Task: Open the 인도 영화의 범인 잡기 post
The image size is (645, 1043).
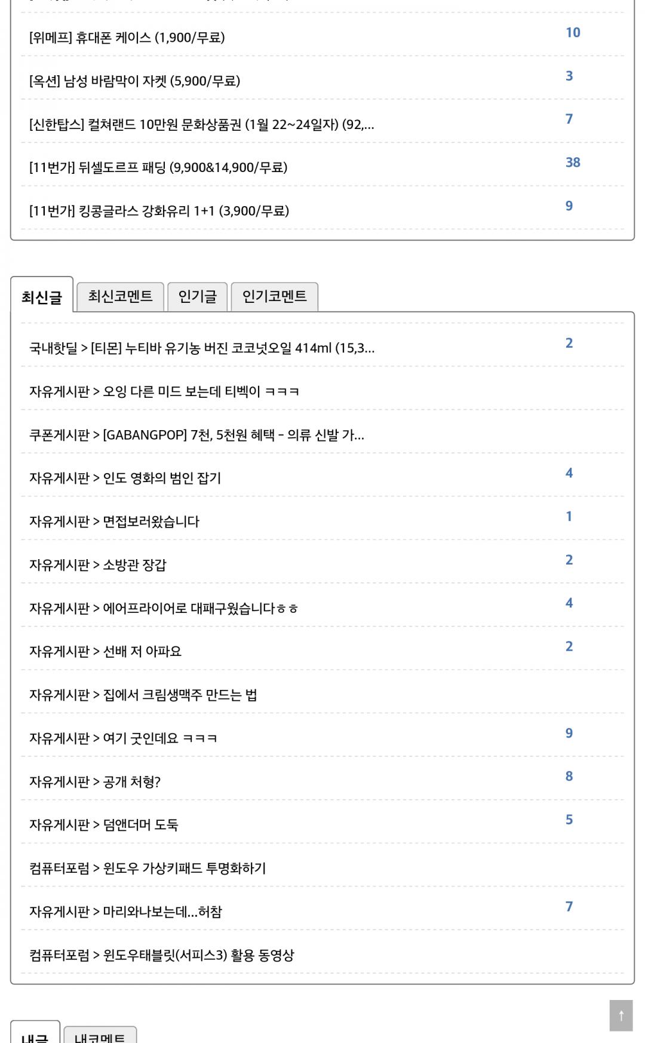Action: pos(125,478)
